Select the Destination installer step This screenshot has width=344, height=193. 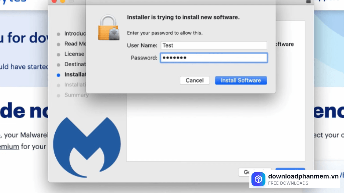tap(75, 64)
